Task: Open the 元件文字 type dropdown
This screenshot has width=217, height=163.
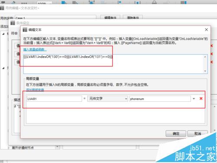Action: pyautogui.click(x=108, y=99)
